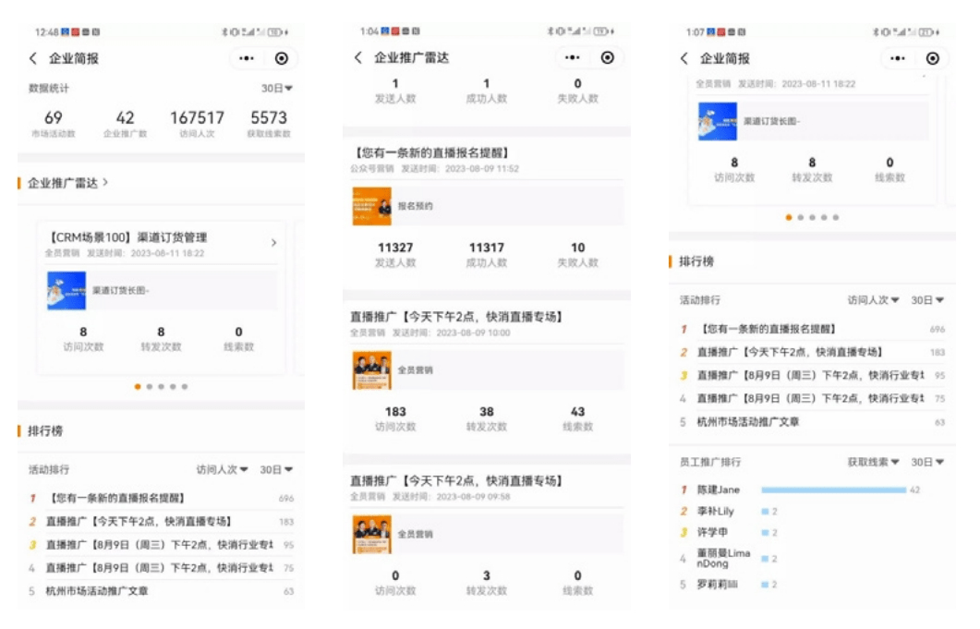Image resolution: width=980 pixels, height=629 pixels.
Task: Open 渠道订货长图 thumbnail on left screen
Action: click(x=67, y=291)
